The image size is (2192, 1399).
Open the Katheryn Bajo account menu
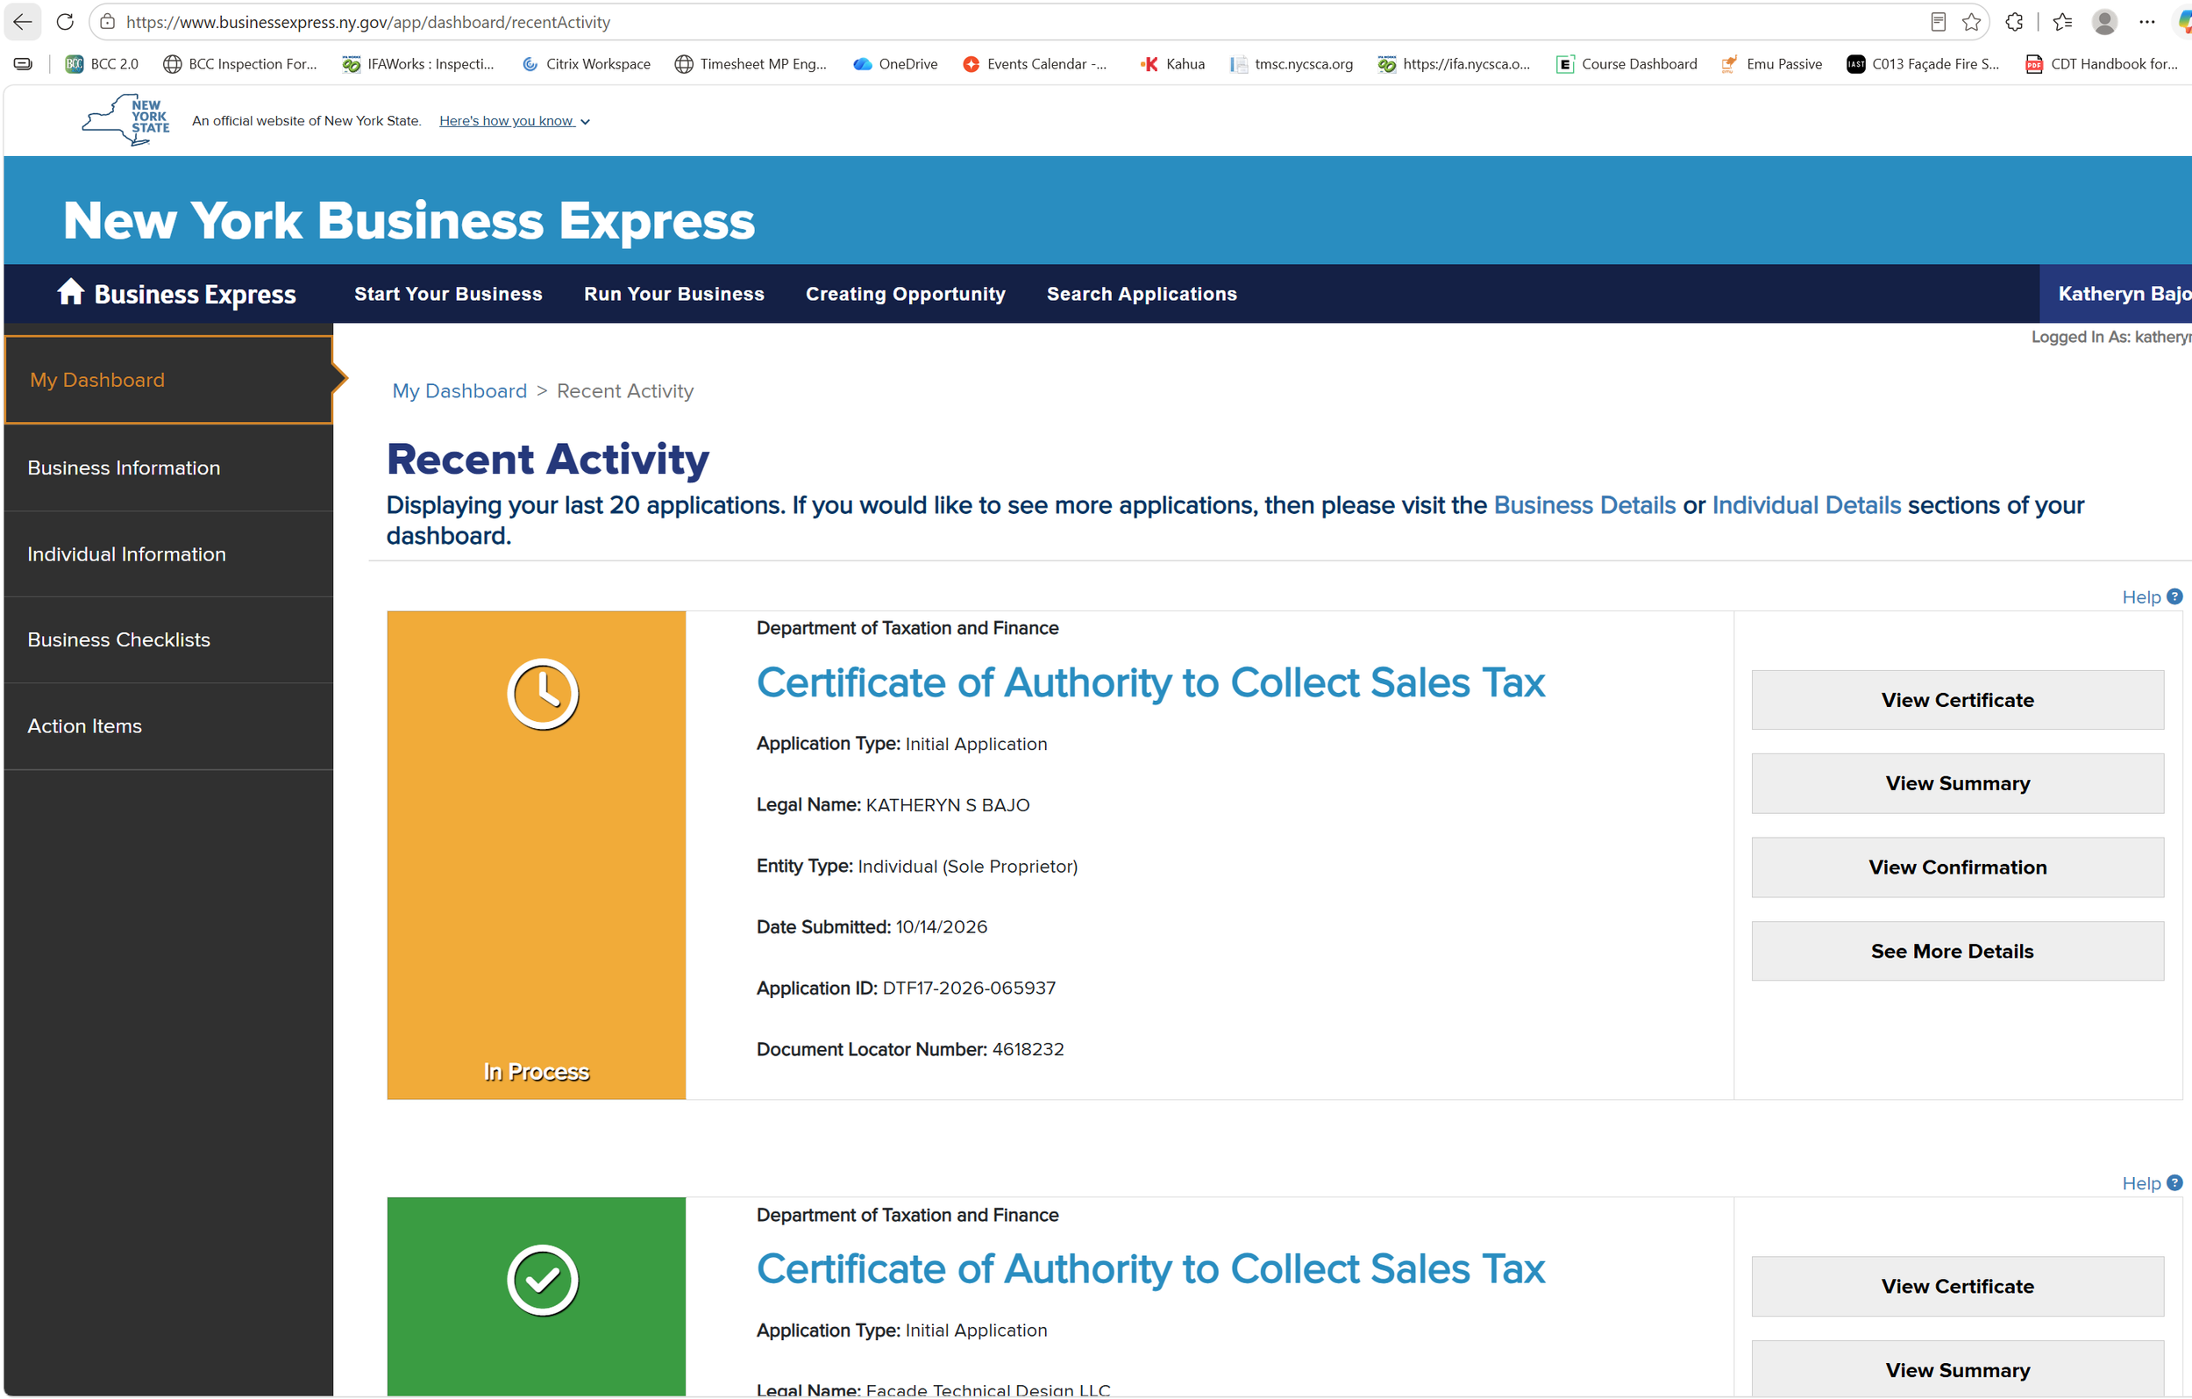point(2116,293)
